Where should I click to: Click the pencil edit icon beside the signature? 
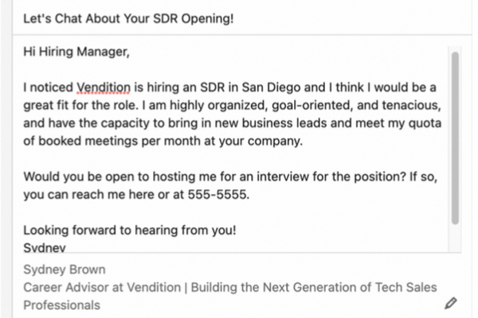click(x=451, y=303)
